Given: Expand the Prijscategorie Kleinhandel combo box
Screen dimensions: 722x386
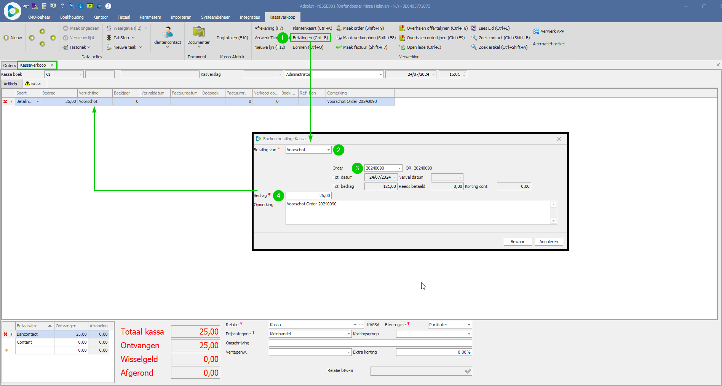Looking at the screenshot, I should [348, 334].
